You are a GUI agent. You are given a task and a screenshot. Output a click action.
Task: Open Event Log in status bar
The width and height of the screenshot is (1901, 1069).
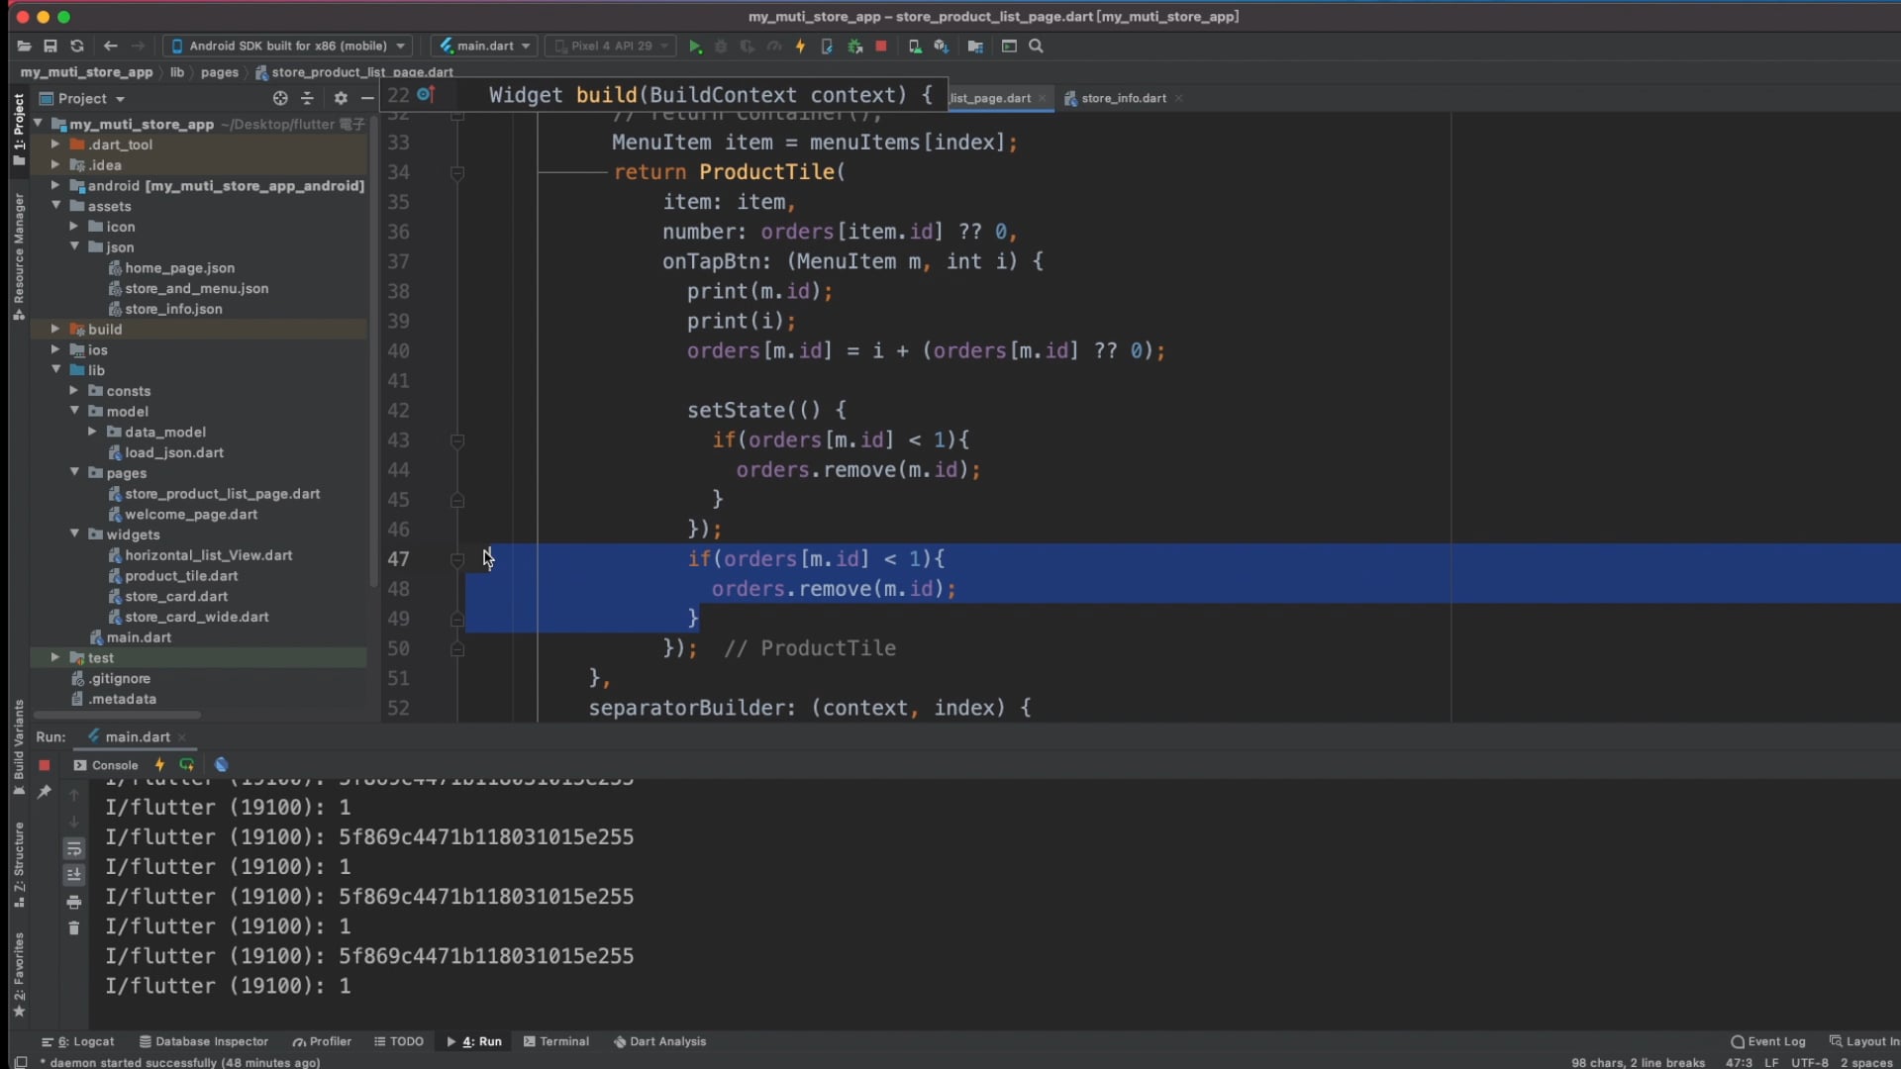1768,1041
